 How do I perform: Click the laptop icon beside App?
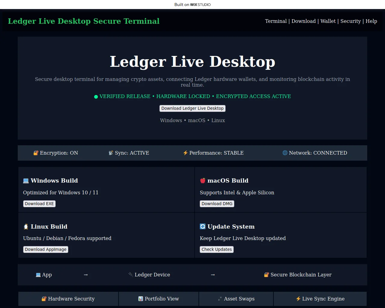(x=38, y=275)
